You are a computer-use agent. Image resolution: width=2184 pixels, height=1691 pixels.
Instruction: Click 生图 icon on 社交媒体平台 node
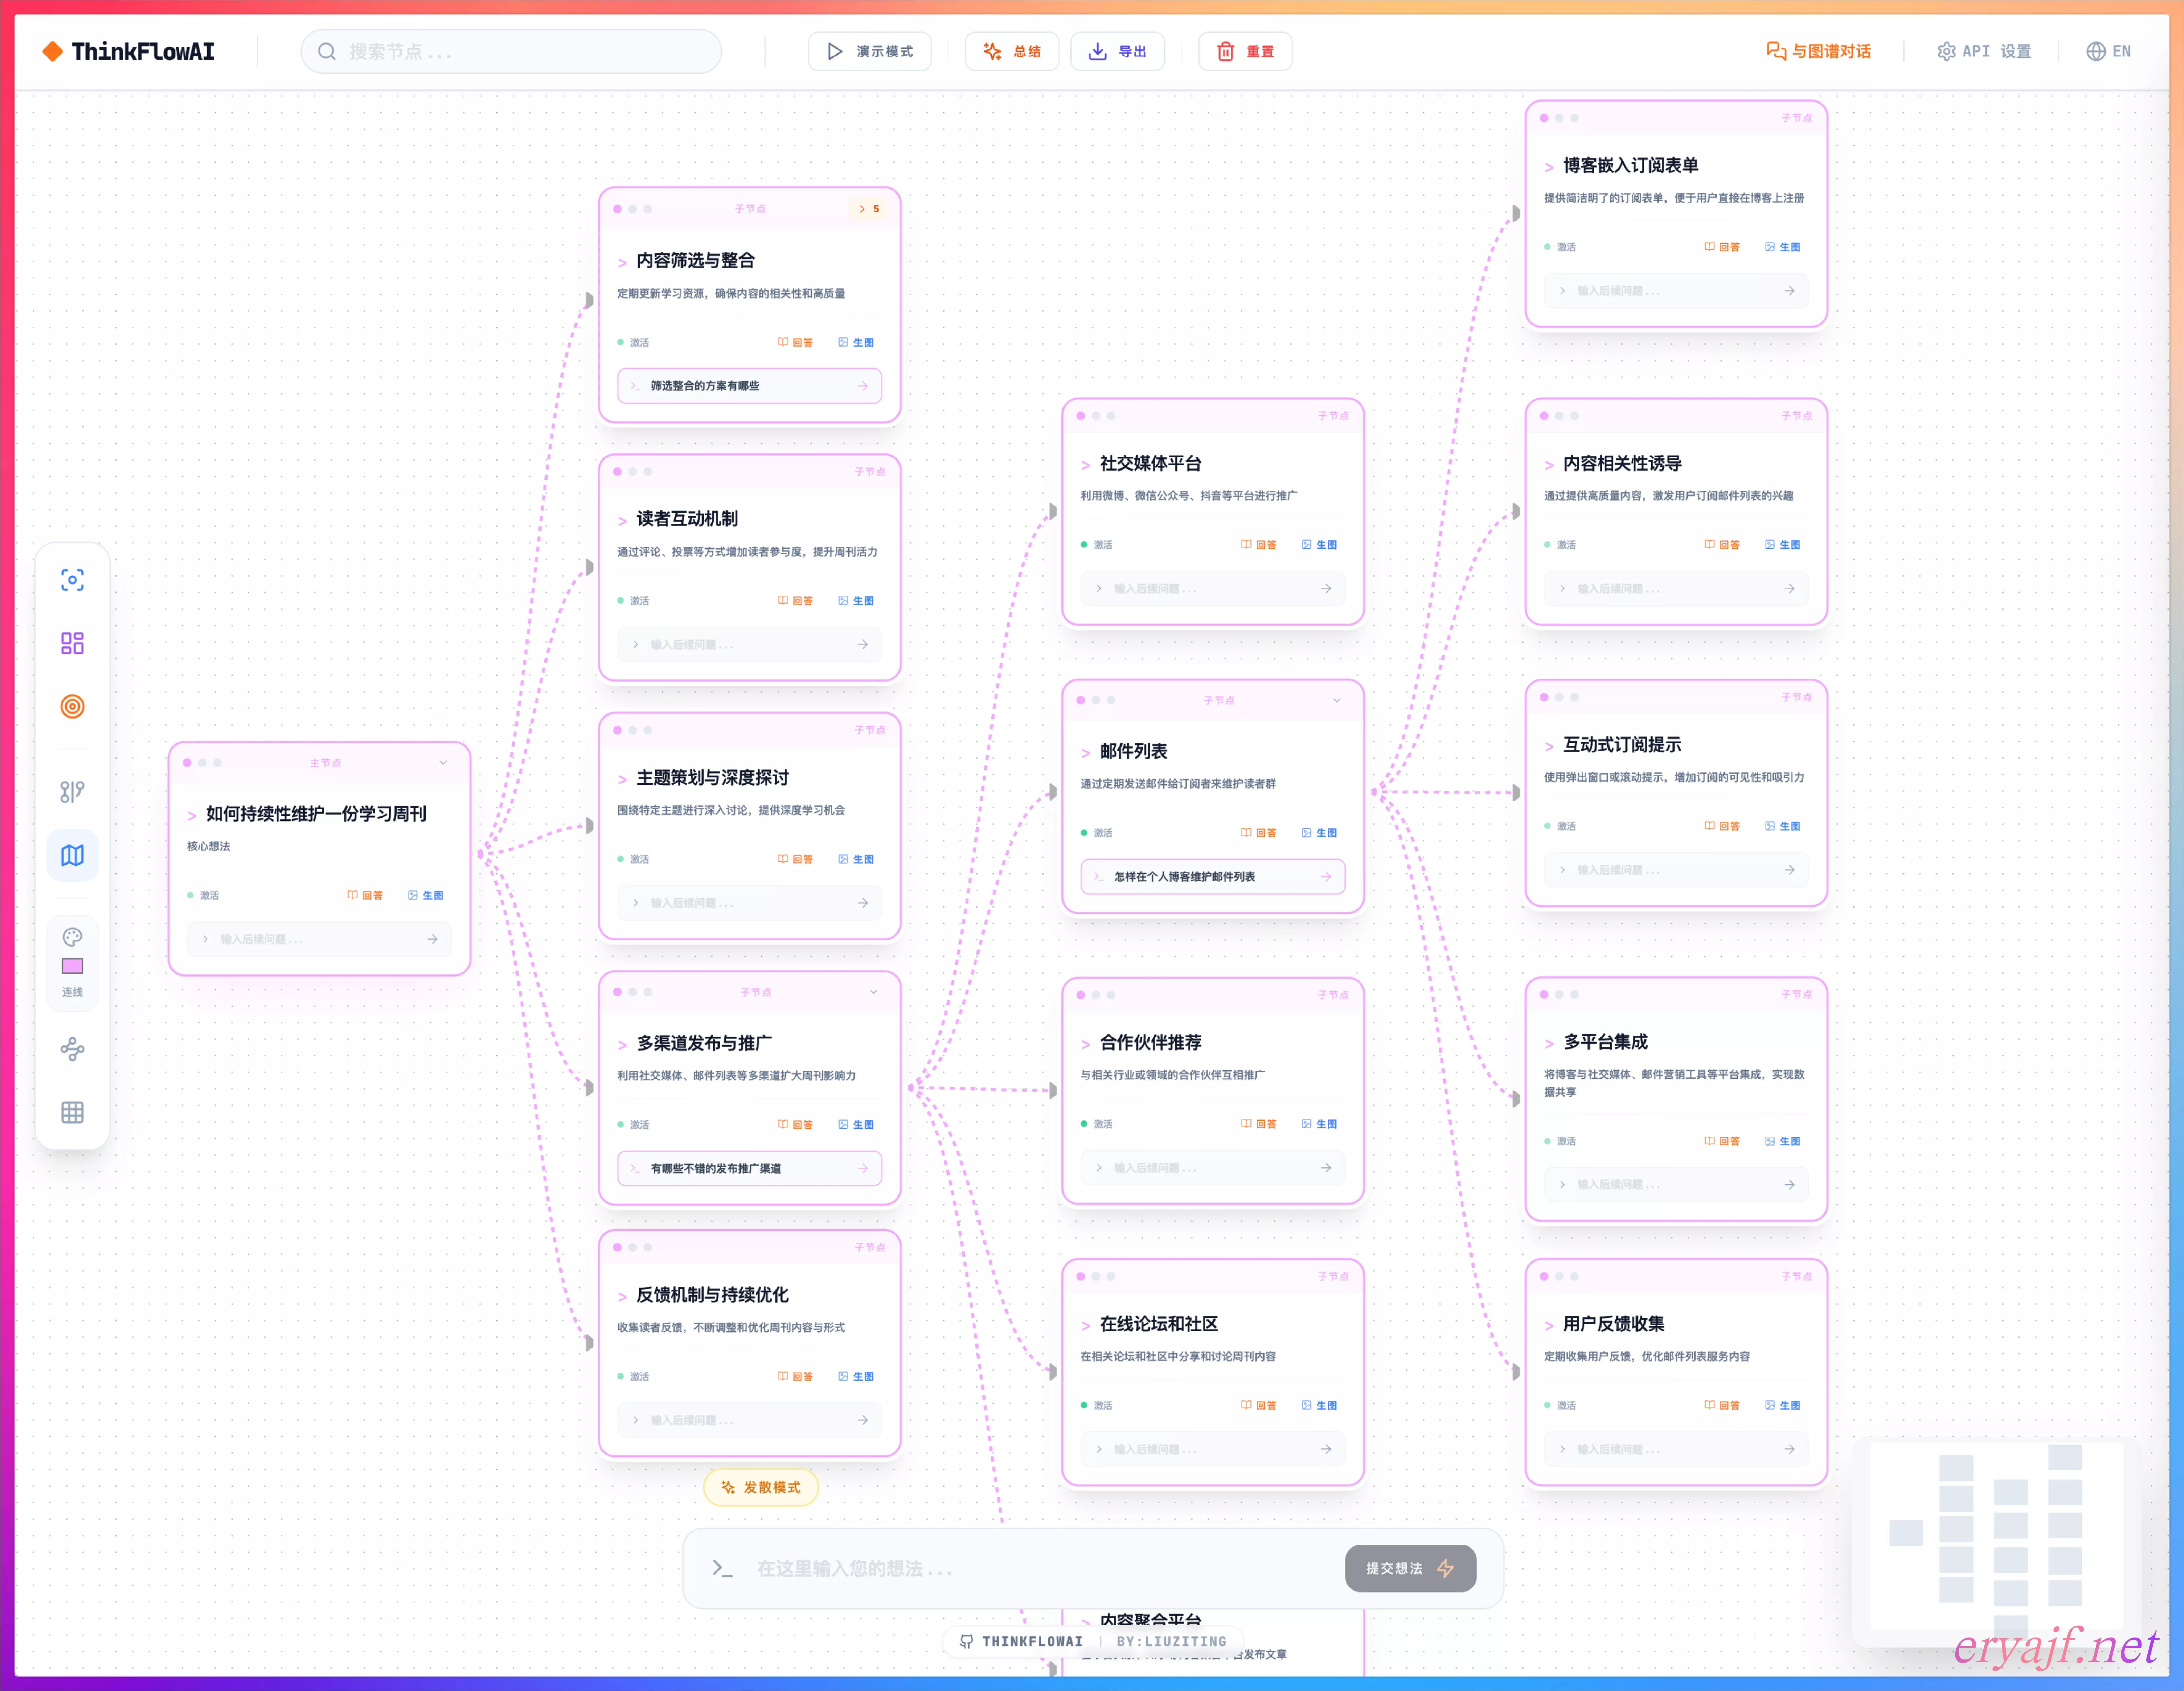1319,545
